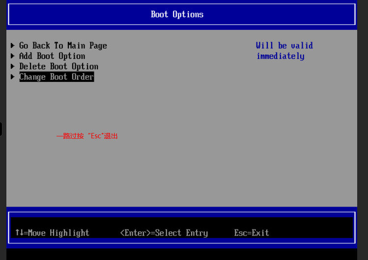368x260 pixels.
Task: Click the Esc=Exit hint in footer
Action: [252, 233]
